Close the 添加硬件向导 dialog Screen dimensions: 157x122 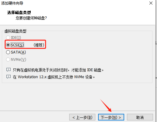151,3
